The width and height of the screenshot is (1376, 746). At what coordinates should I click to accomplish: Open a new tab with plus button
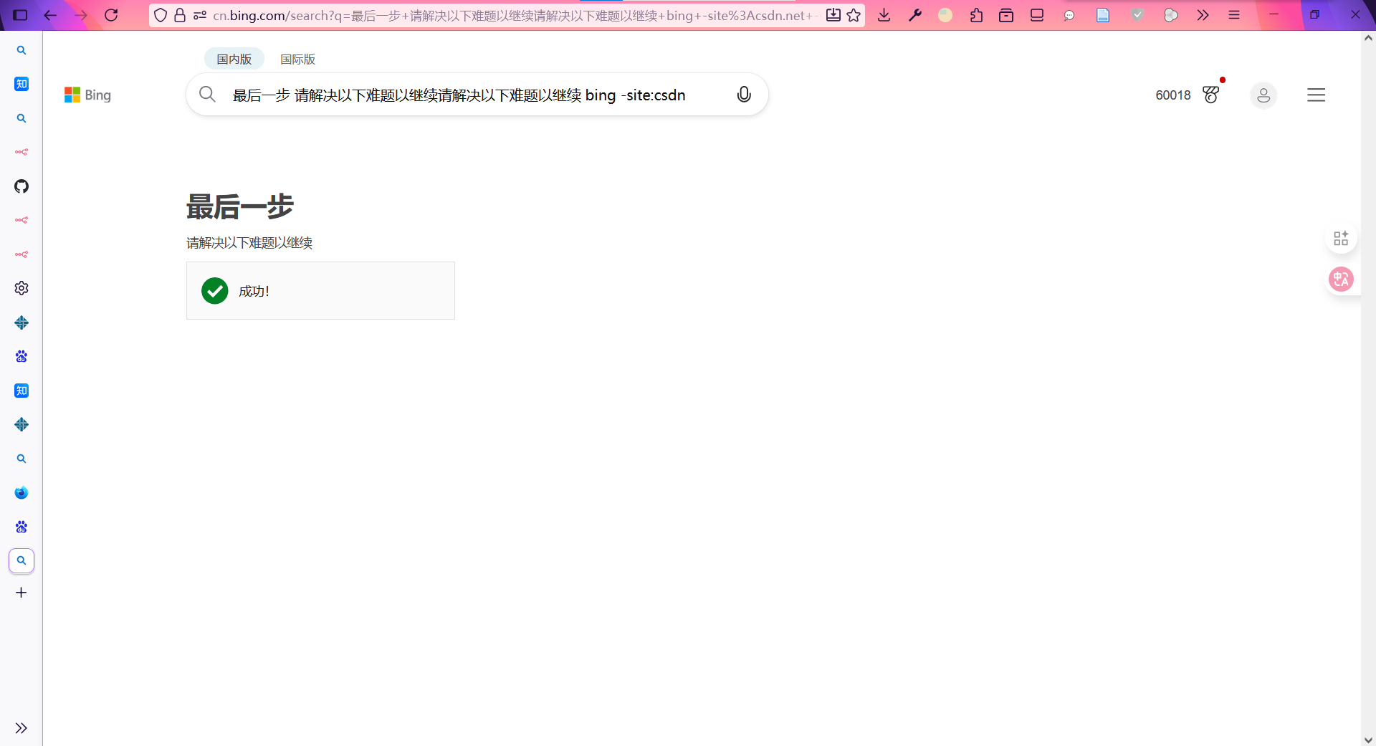click(x=21, y=593)
